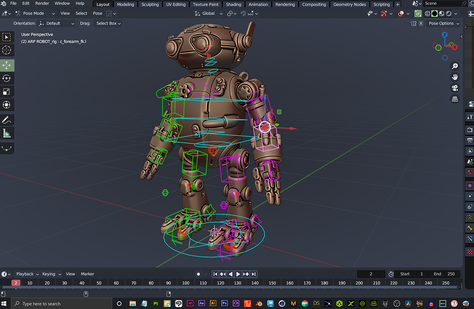Open the Render properties tab

(470, 130)
